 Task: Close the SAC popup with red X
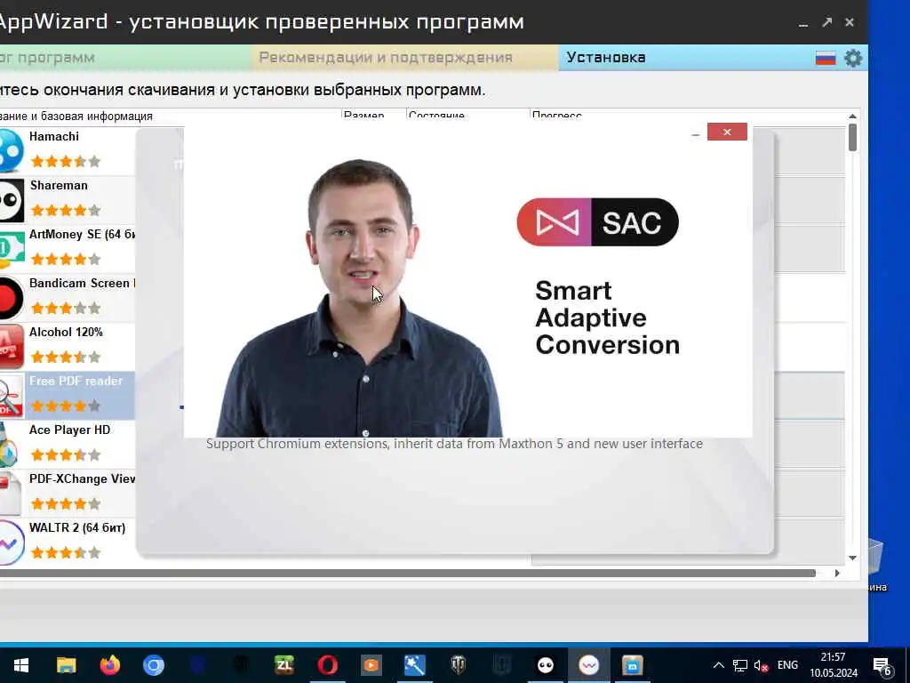(x=727, y=132)
